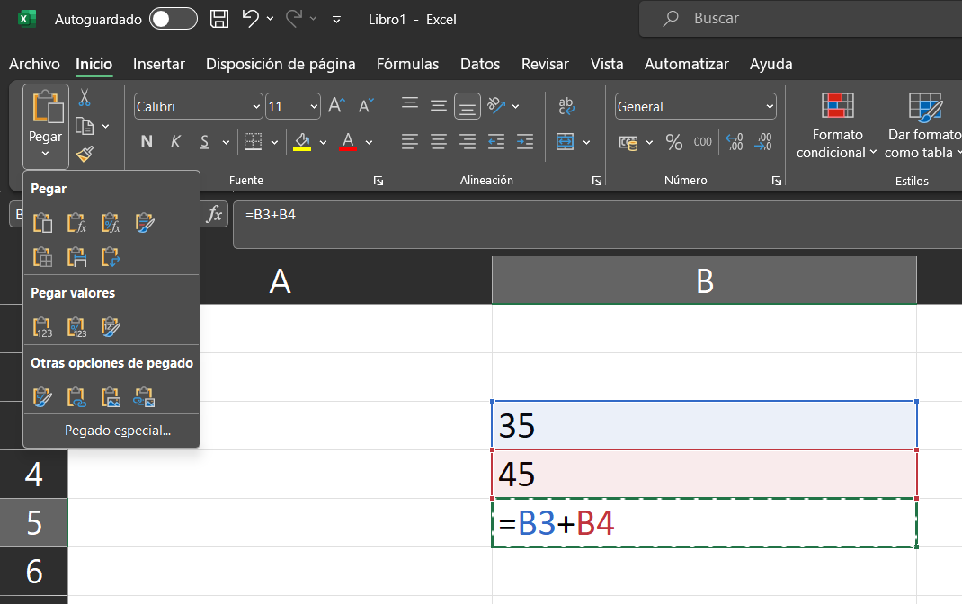Align text left

tap(410, 142)
